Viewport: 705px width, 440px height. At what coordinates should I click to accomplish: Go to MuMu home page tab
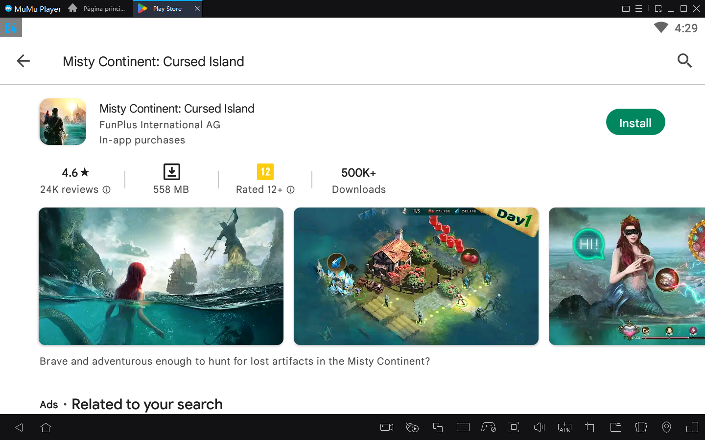point(97,9)
